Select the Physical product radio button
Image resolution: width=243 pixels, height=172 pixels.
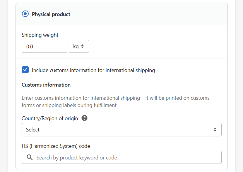click(25, 14)
